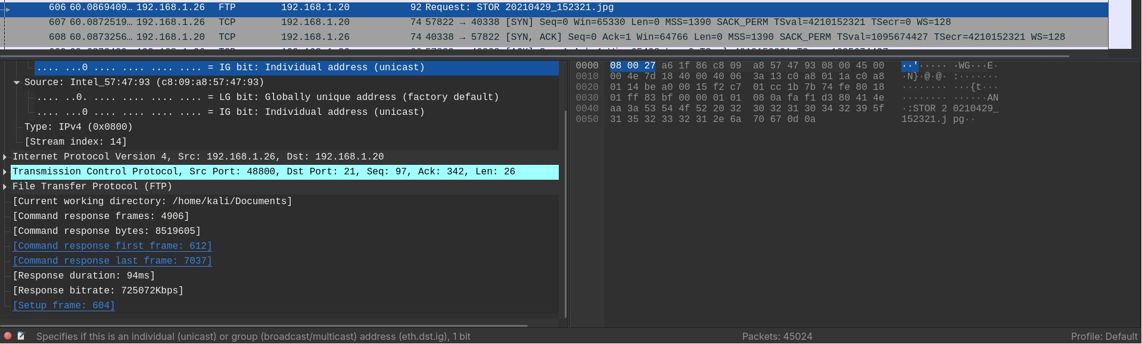Click packet details vertical scrollbar
Viewport: 1142px width, 344px height.
pos(565,214)
